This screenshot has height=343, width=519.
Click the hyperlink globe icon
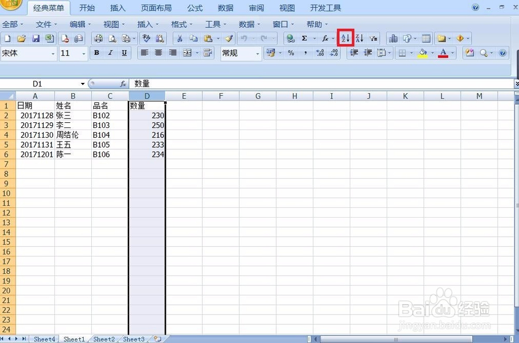pos(290,39)
